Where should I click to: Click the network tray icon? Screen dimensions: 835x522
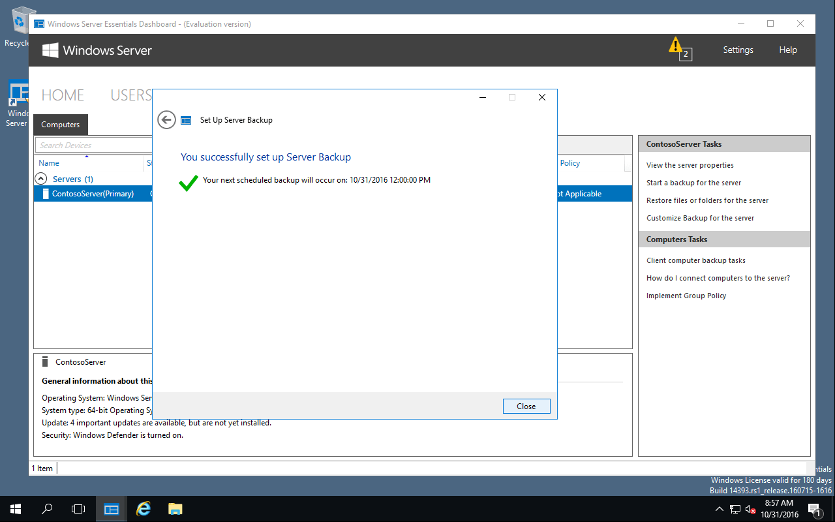(x=735, y=509)
